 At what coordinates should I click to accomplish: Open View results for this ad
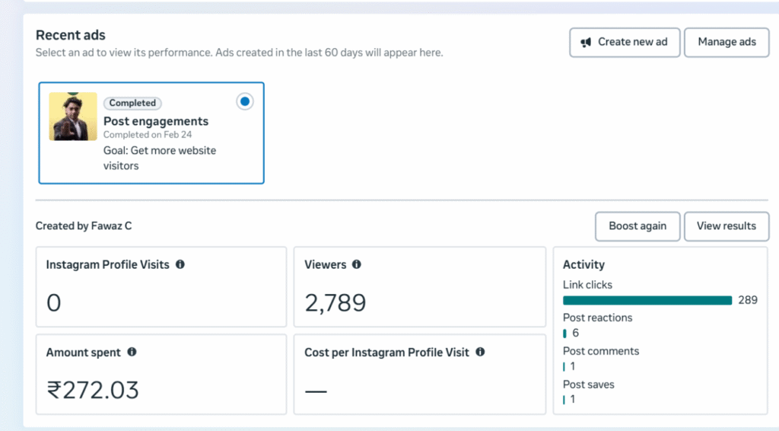(x=727, y=226)
